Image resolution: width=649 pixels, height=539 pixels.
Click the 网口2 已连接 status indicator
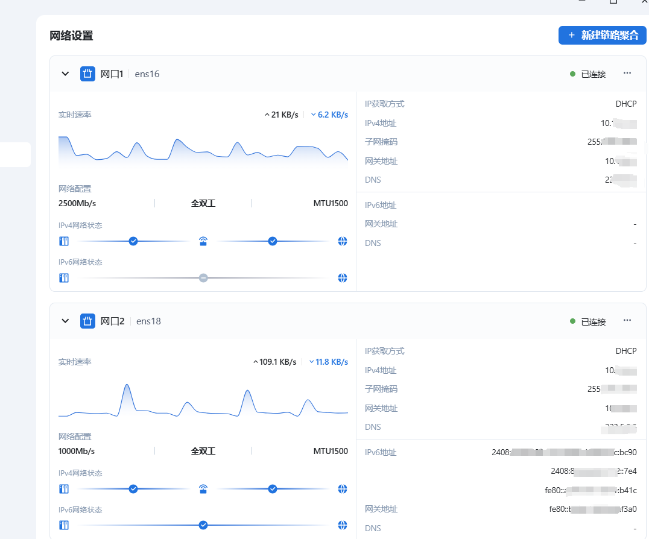(587, 321)
